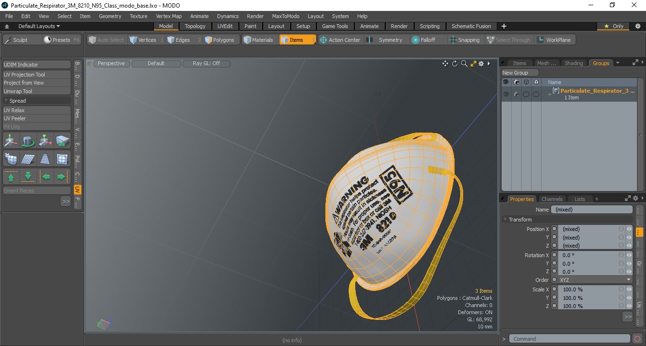This screenshot has height=346, width=646.
Task: Open layout settings gear at top right
Action: point(637,26)
